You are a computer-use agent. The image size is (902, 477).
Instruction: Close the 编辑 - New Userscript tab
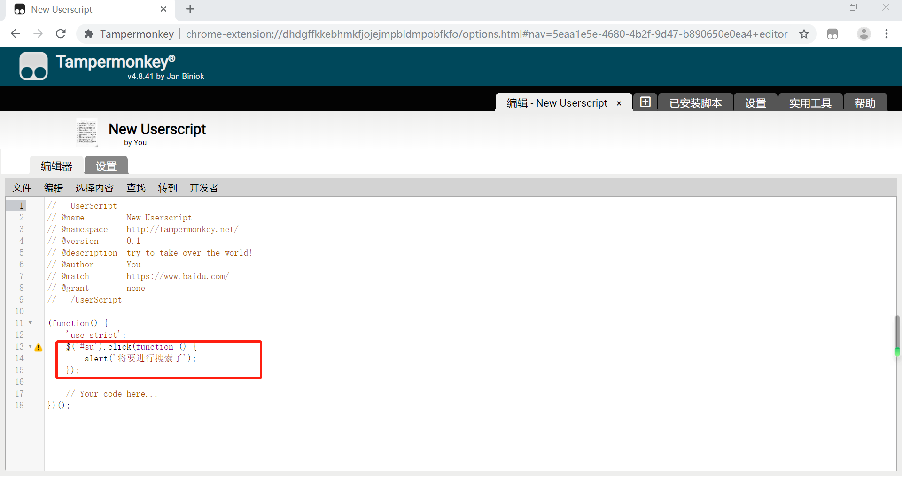[619, 103]
